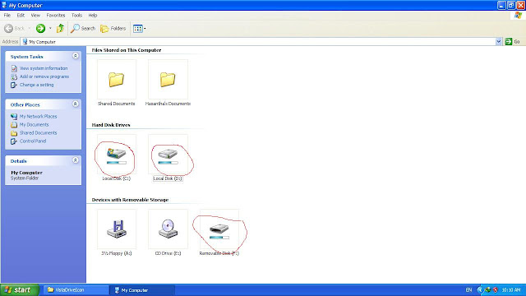This screenshot has height=296, width=526.
Task: Collapse the System Tasks panel
Action: pos(76,56)
